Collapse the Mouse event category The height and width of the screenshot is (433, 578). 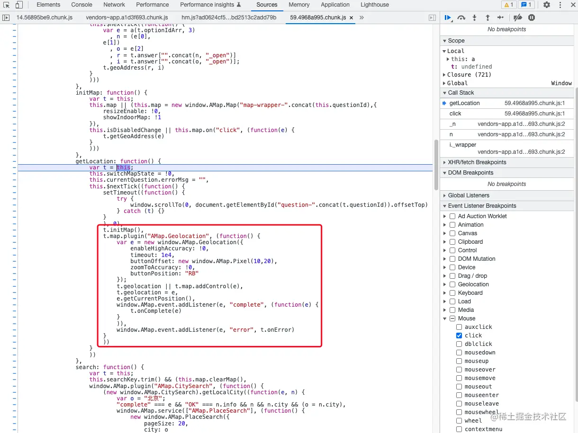click(x=444, y=318)
